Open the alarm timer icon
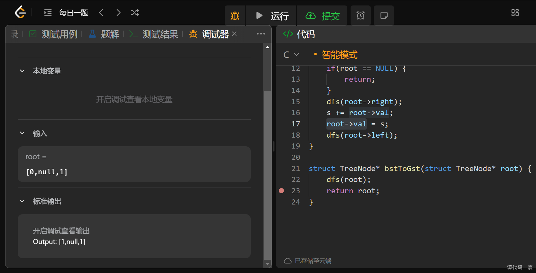 click(361, 15)
